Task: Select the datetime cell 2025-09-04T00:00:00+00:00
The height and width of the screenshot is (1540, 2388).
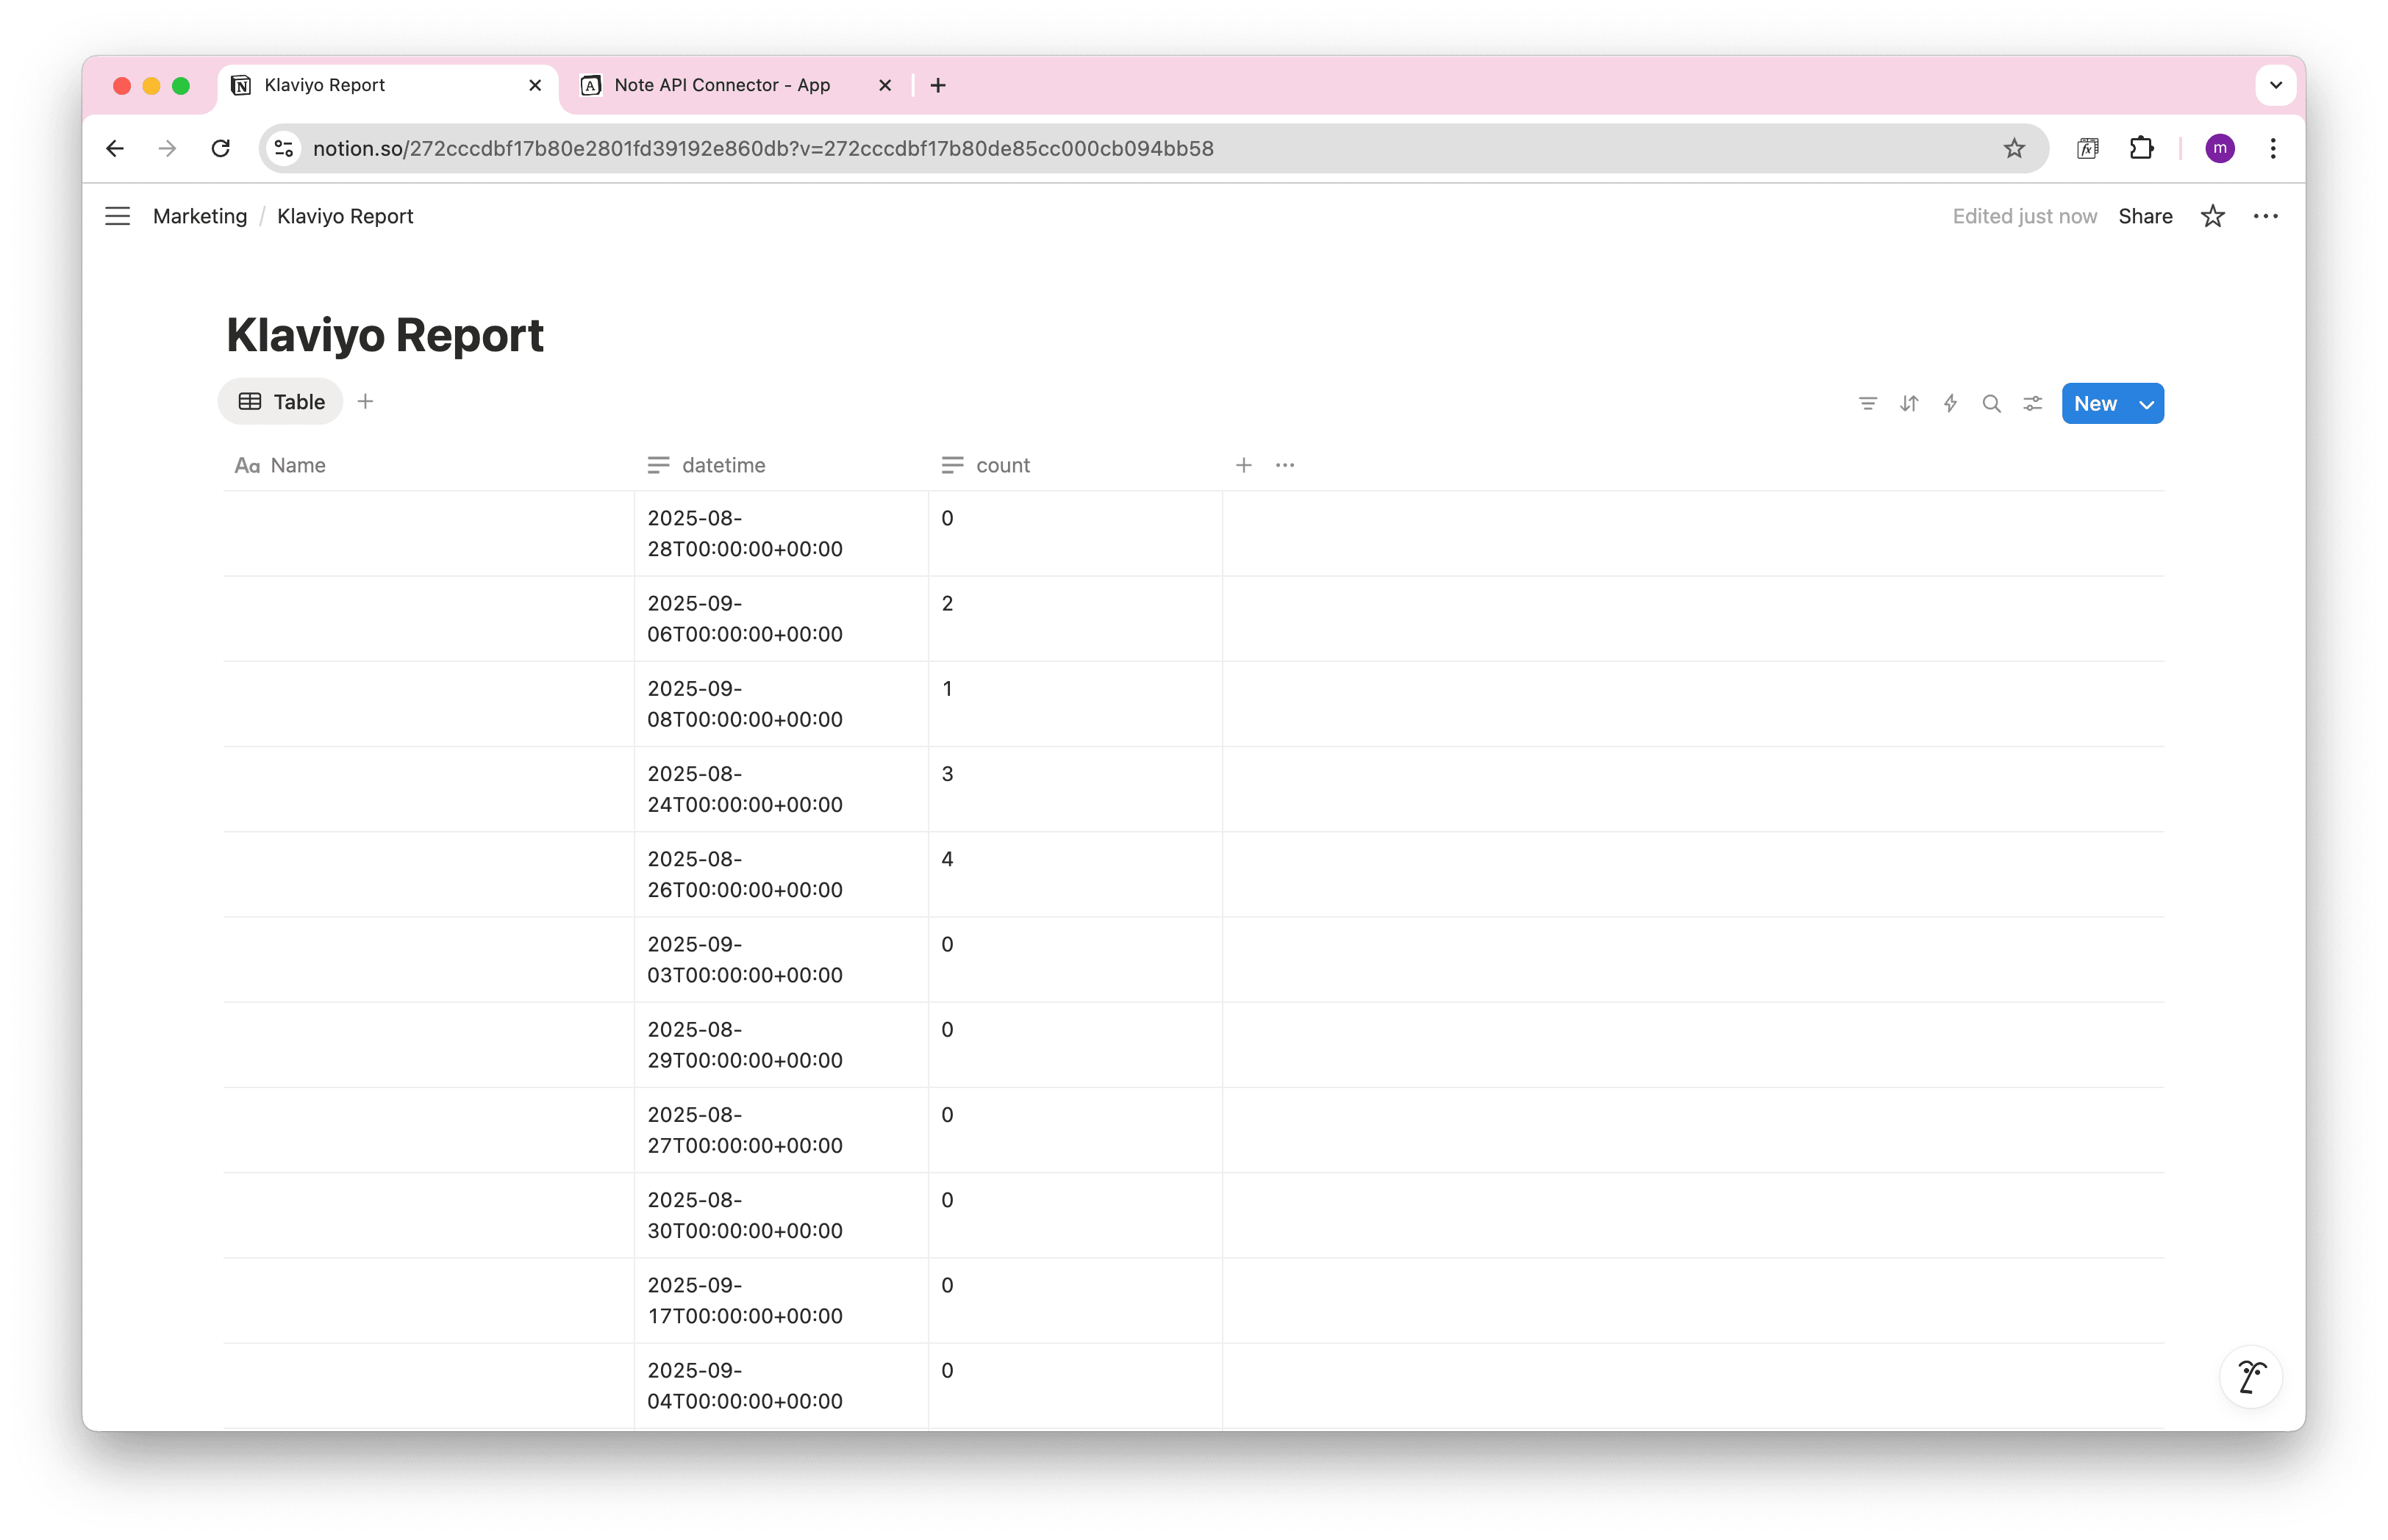Action: 782,1385
